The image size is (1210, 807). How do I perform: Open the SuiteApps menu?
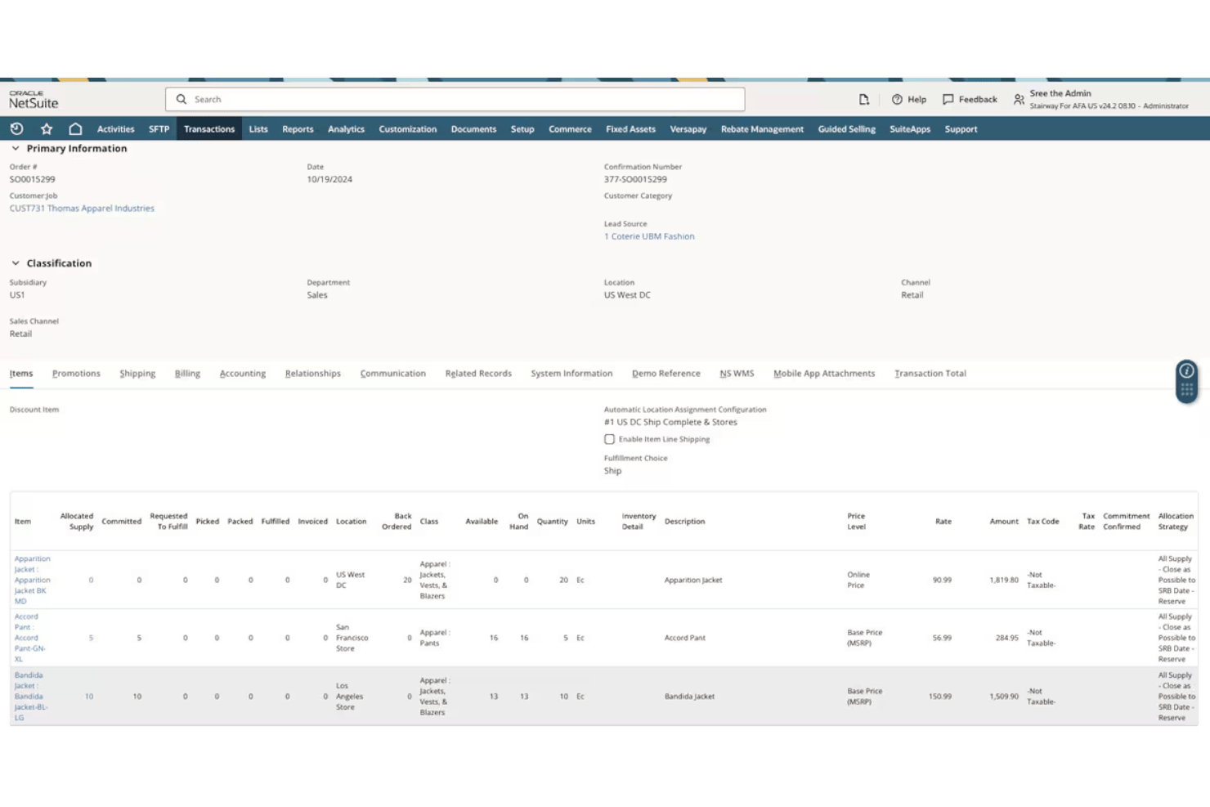pos(910,129)
